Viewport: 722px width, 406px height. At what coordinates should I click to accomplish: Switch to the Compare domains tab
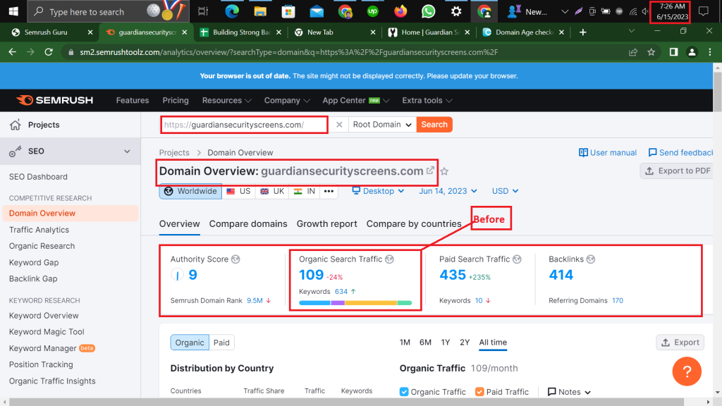pyautogui.click(x=248, y=224)
